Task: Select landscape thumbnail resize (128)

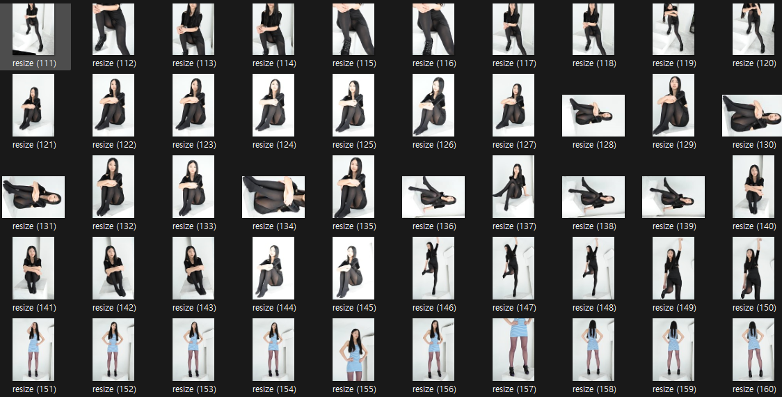Action: click(x=593, y=116)
